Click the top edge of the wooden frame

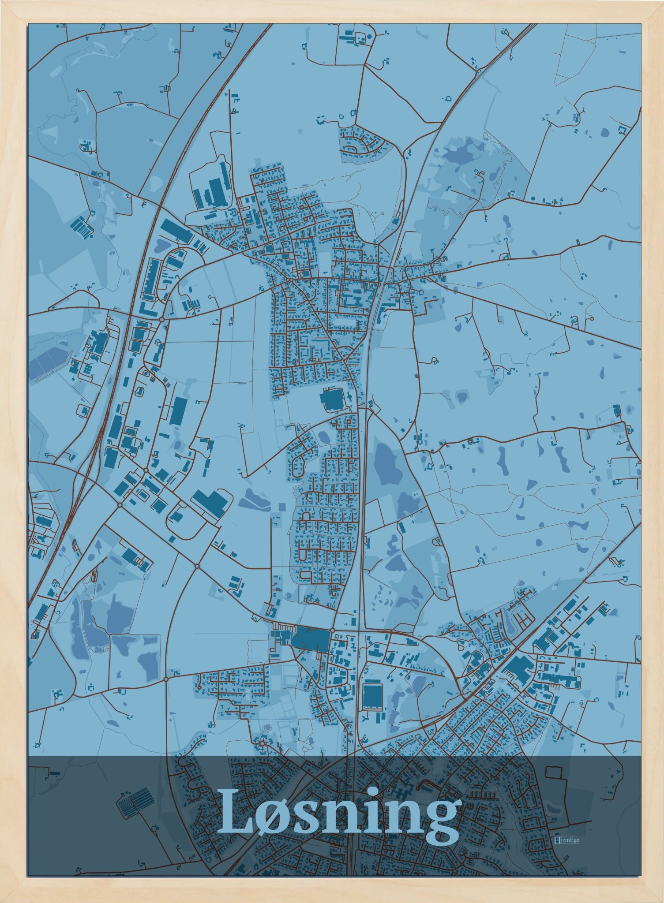pos(332,11)
